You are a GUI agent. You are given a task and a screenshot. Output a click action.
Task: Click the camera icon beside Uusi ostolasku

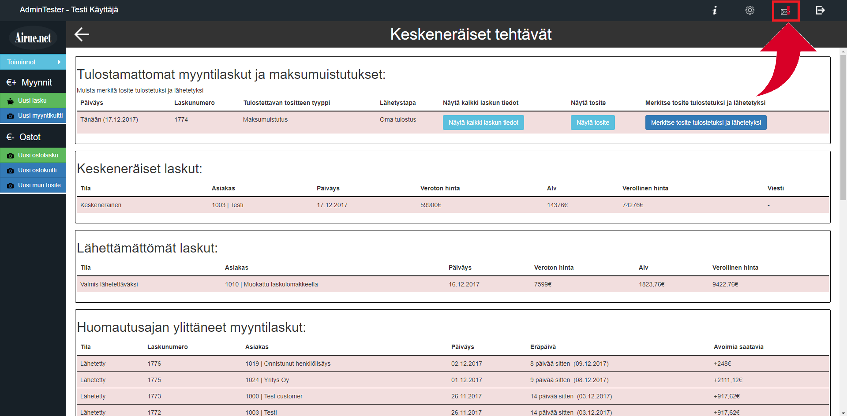[x=10, y=156]
